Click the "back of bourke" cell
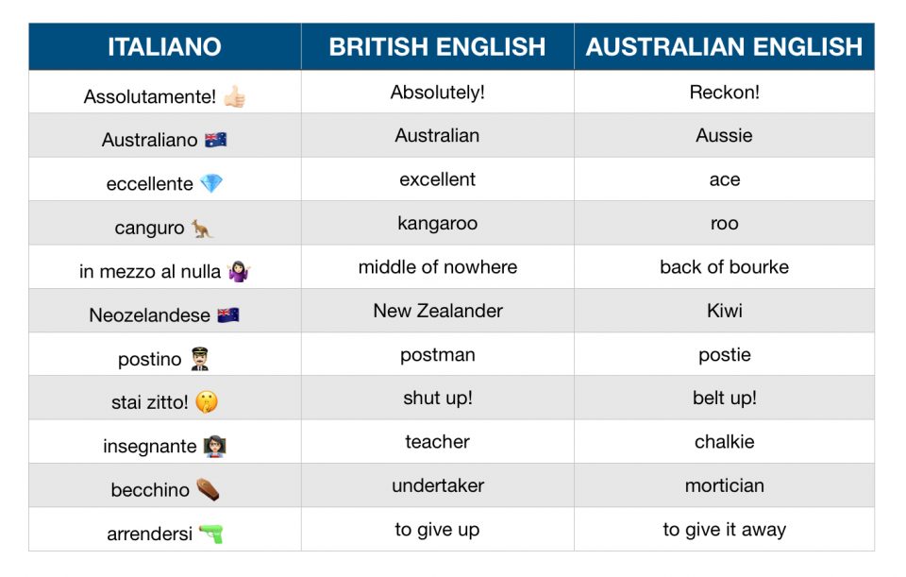 (x=724, y=267)
